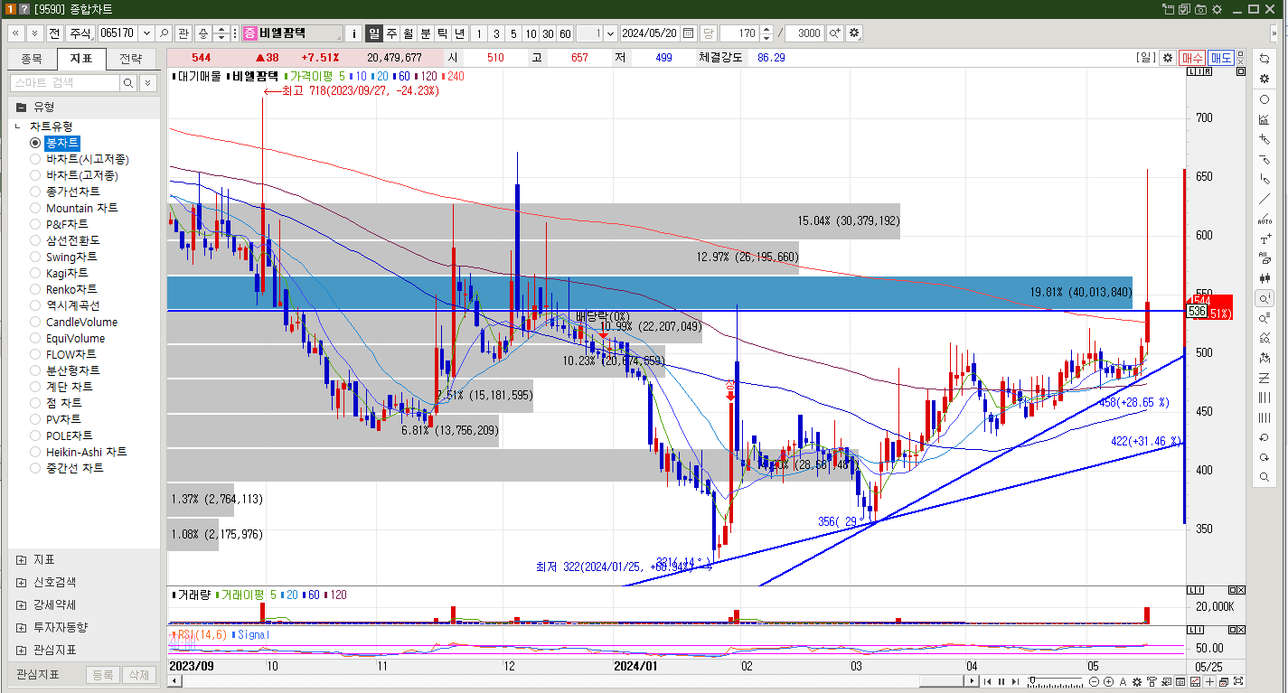The image size is (1288, 693).
Task: Click the chart settings gear in top toolbar
Action: pos(854,33)
